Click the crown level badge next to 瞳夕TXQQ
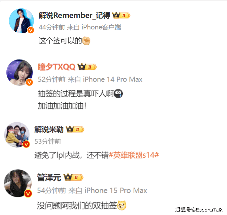The width and height of the screenshot is (227, 215). pyautogui.click(x=87, y=67)
